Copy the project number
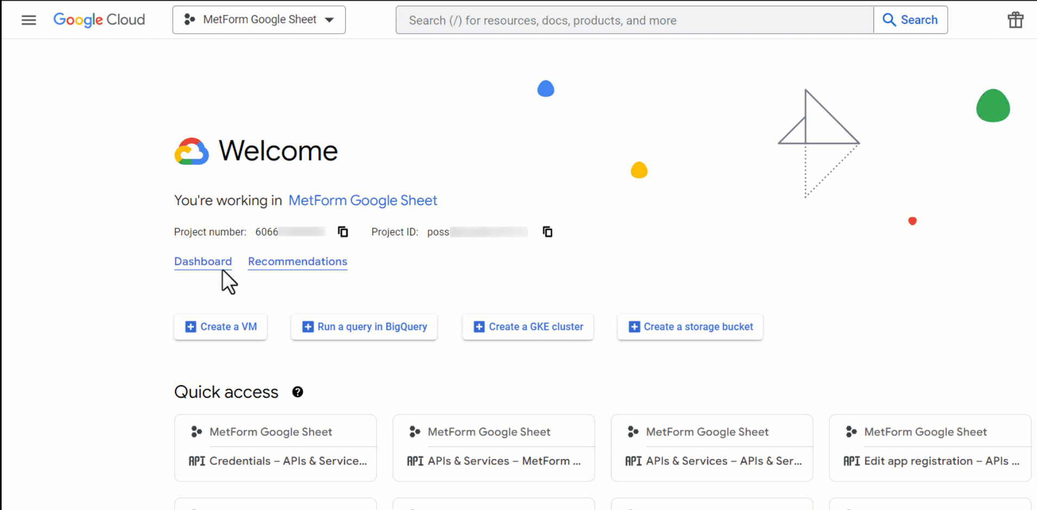Image resolution: width=1037 pixels, height=510 pixels. click(342, 232)
